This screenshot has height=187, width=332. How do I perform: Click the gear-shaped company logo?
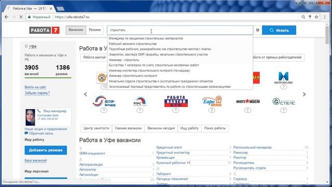click(102, 77)
